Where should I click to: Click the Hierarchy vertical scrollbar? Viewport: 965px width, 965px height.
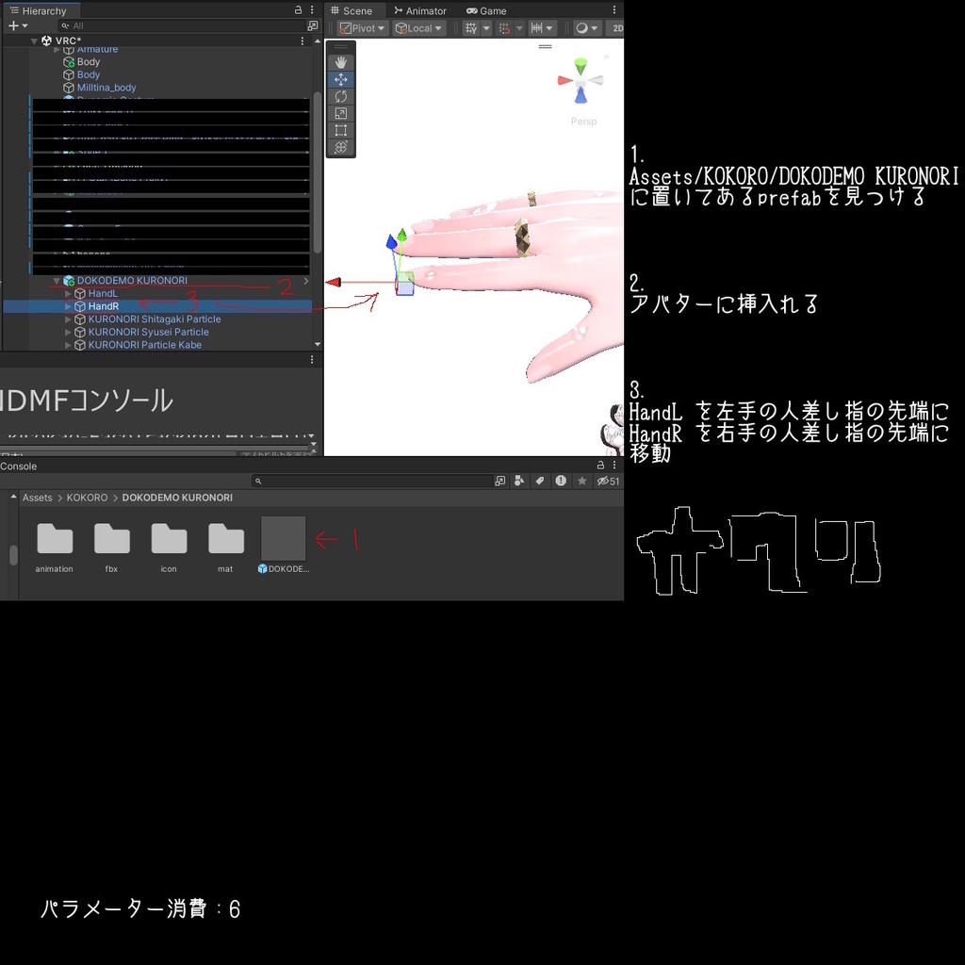point(318,172)
